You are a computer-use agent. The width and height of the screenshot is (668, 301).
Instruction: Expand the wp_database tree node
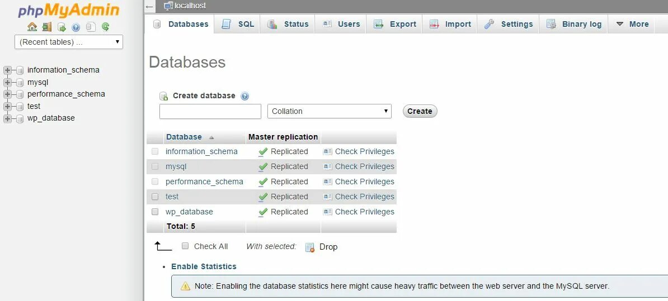[x=7, y=118]
